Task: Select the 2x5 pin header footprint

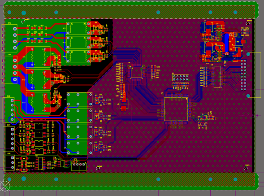Action: pos(181,78)
